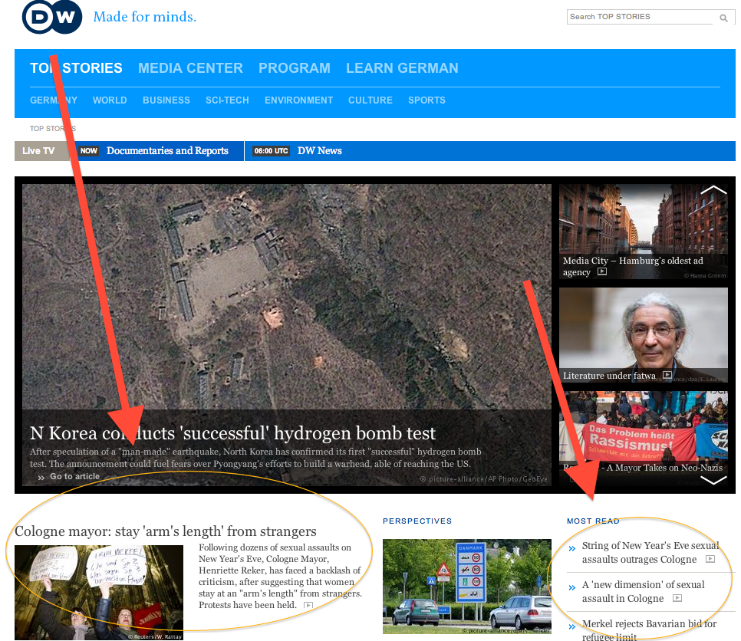Open the ENVIRONMENT section
This screenshot has width=741, height=641.
[x=298, y=100]
